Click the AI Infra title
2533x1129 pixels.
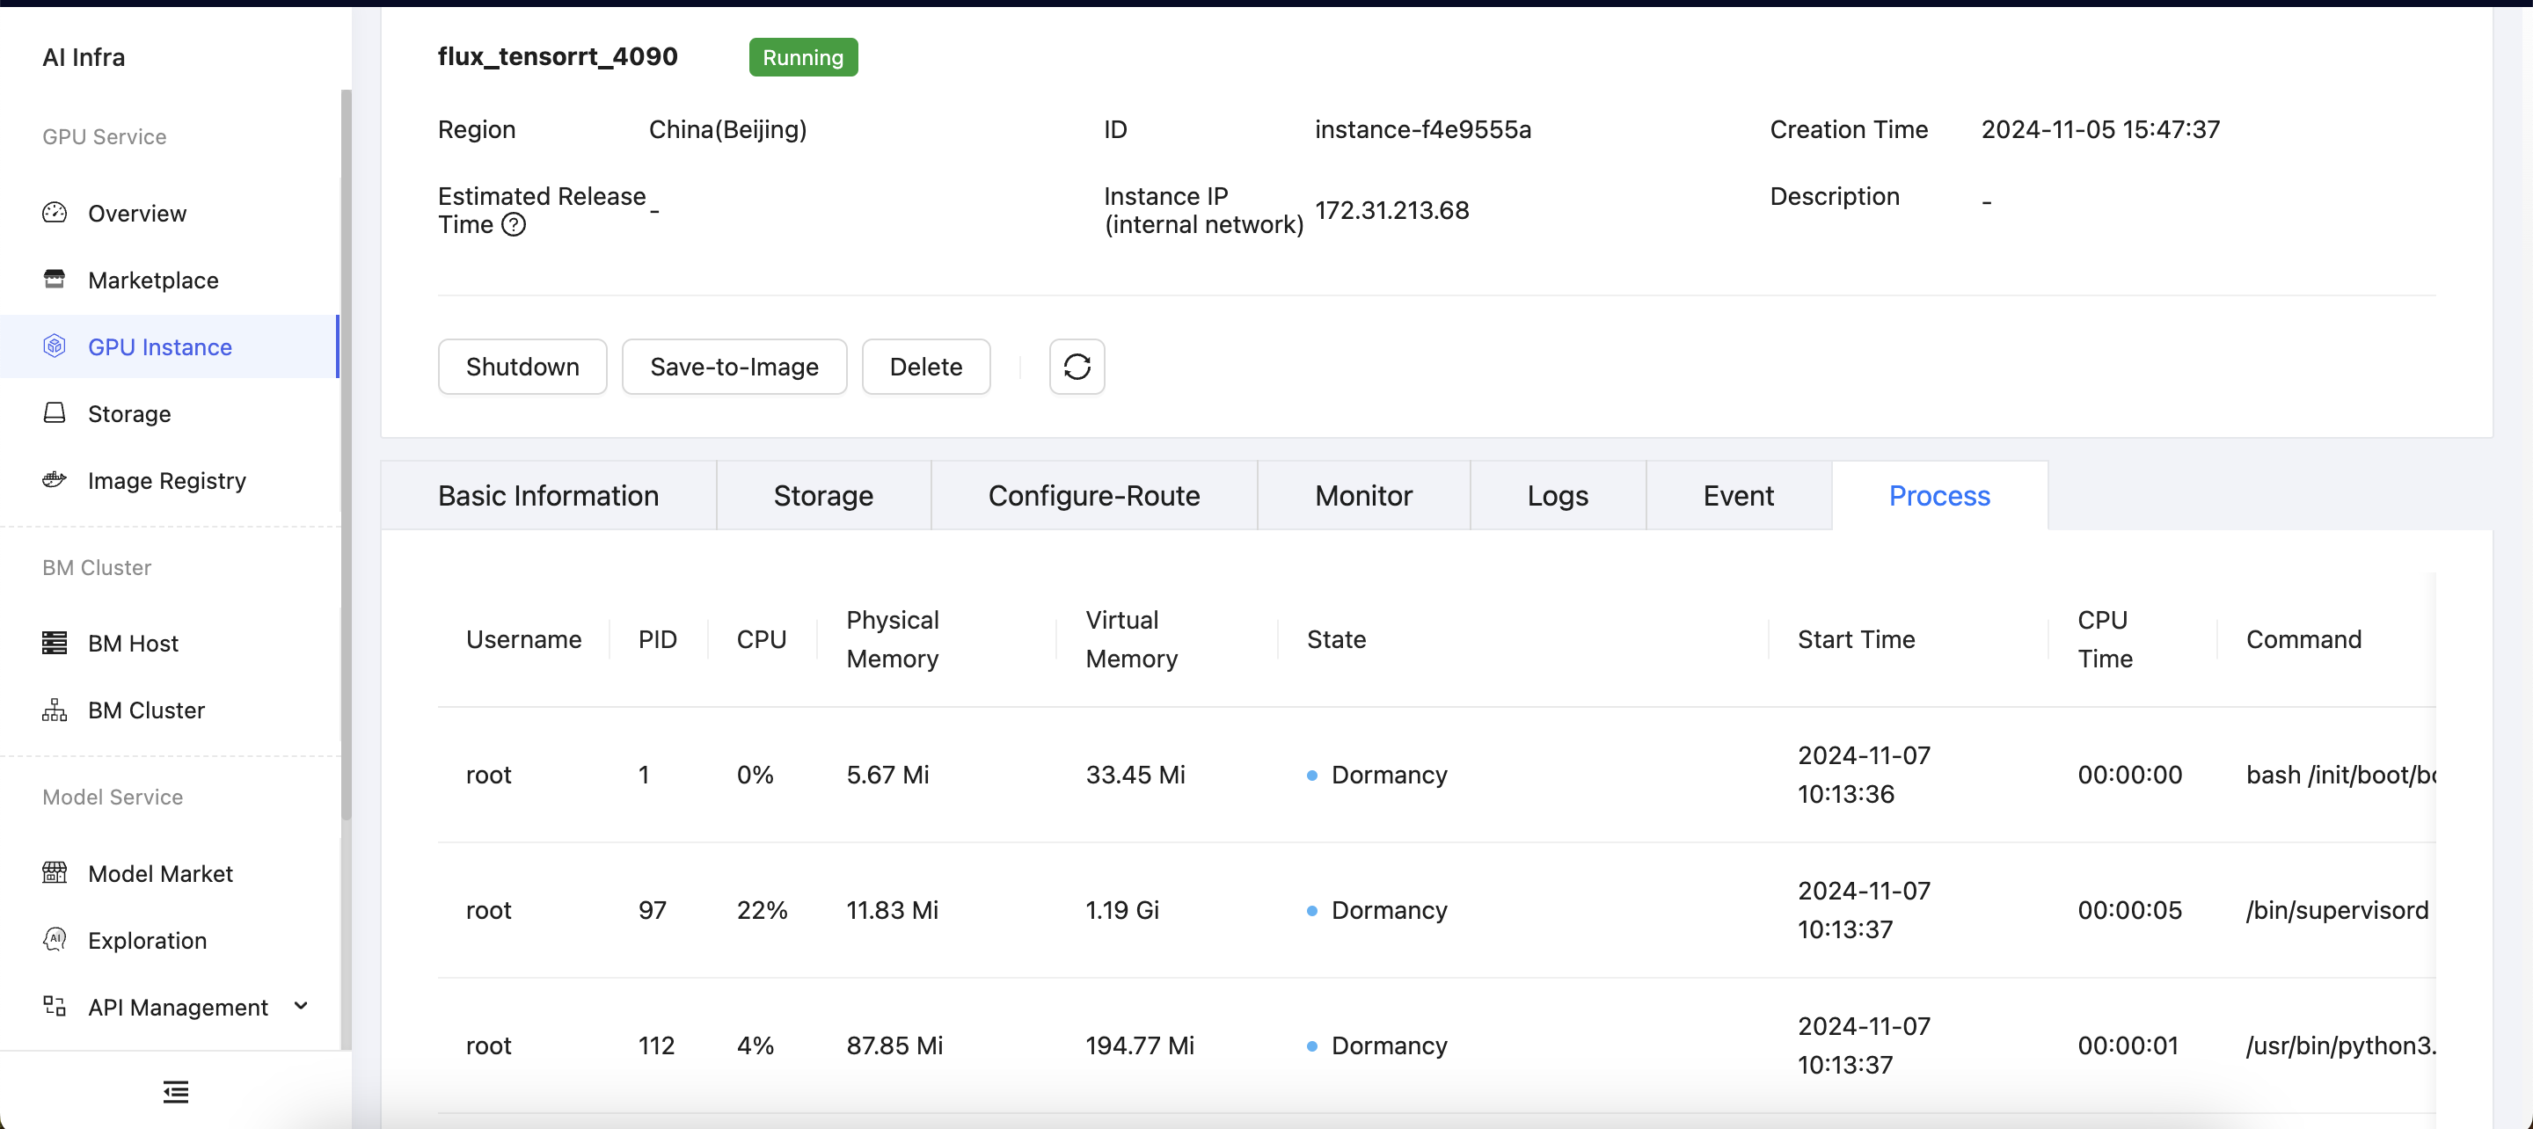coord(84,57)
